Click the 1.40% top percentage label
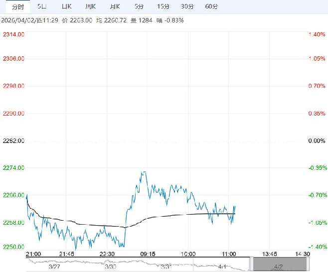 pos(317,34)
